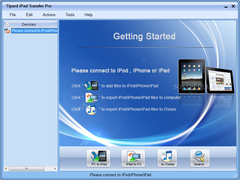Click the disconnected device error icon
Screen dimensions: 240x180
click(7, 31)
